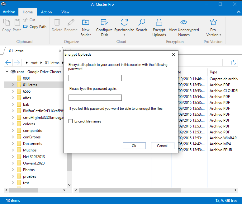Open the Search tool in ribbon
The image size is (242, 204).
[141, 23]
